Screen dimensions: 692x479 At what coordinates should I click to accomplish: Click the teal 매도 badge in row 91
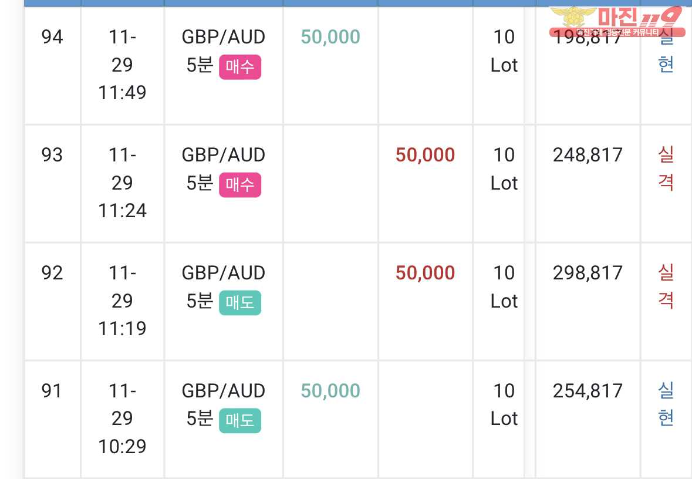click(240, 420)
